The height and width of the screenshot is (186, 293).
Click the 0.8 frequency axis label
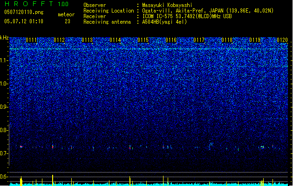click(x=4, y=130)
